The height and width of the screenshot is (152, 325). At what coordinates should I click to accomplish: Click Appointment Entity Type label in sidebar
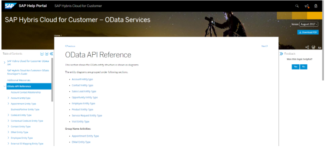pos(23,104)
